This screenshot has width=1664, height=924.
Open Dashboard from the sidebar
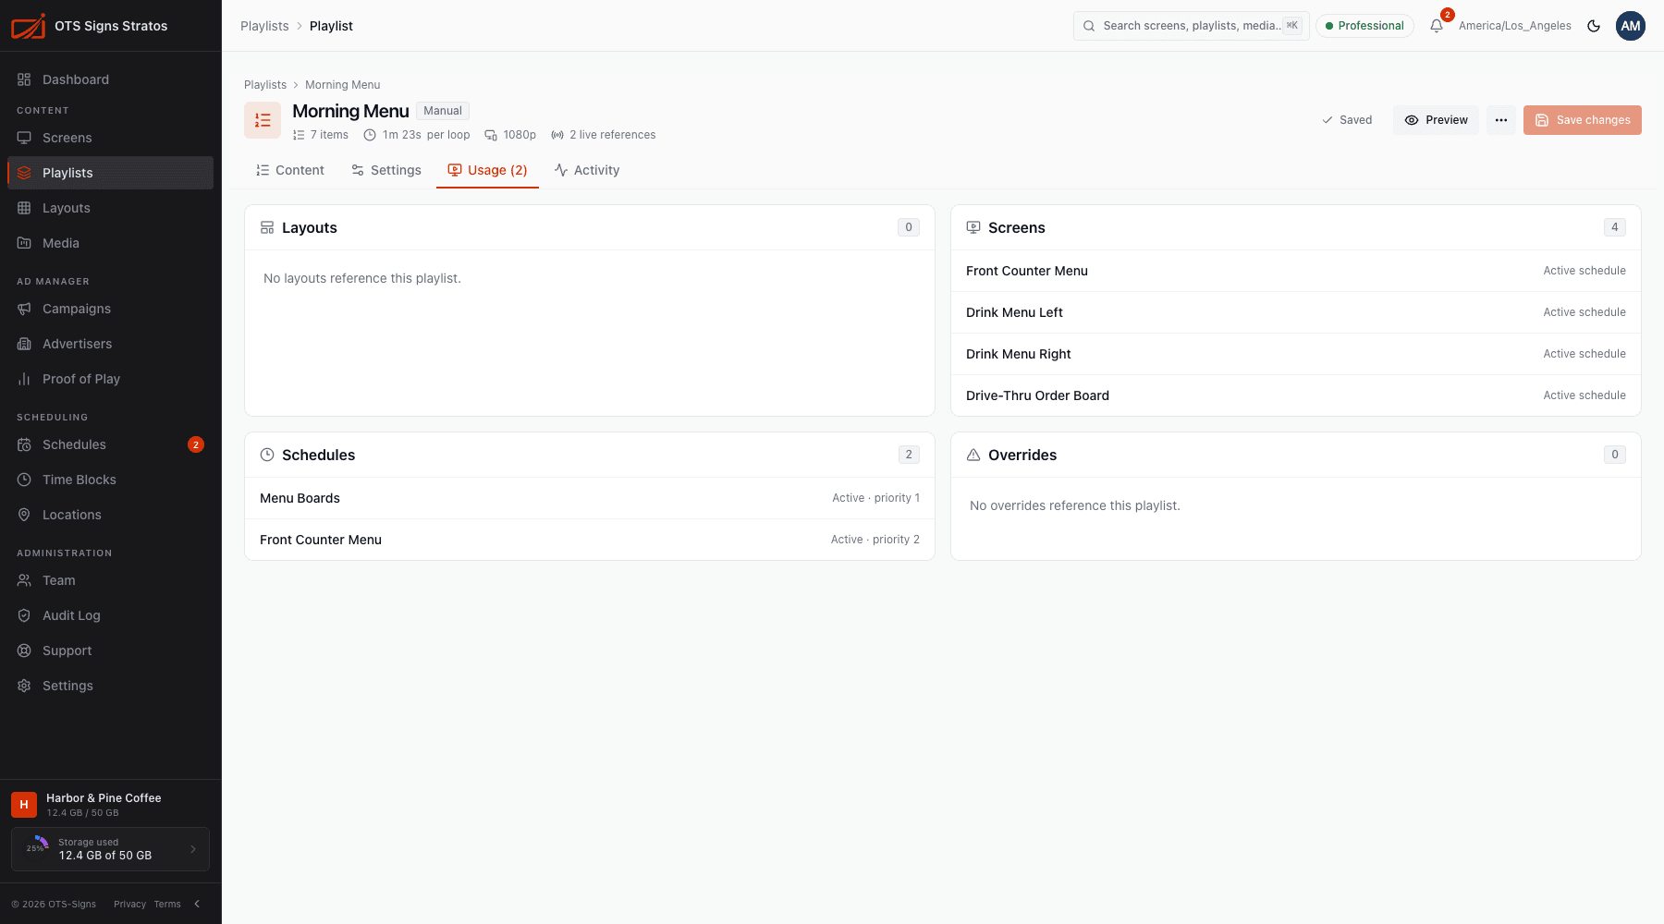tap(110, 79)
